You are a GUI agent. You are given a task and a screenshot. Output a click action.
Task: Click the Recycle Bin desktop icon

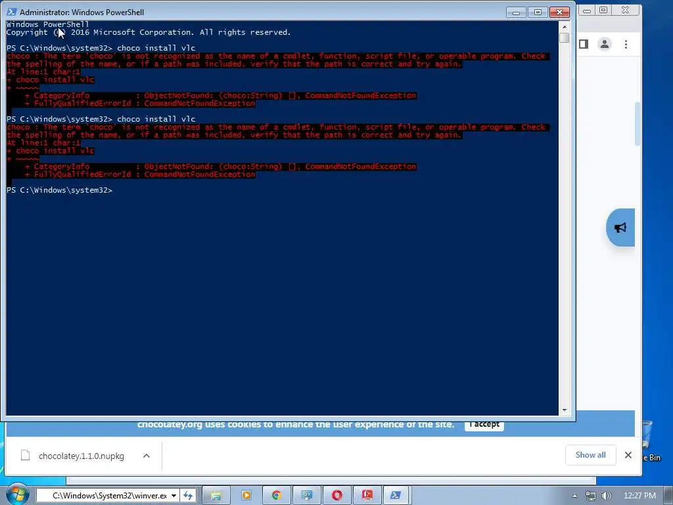coord(650,440)
